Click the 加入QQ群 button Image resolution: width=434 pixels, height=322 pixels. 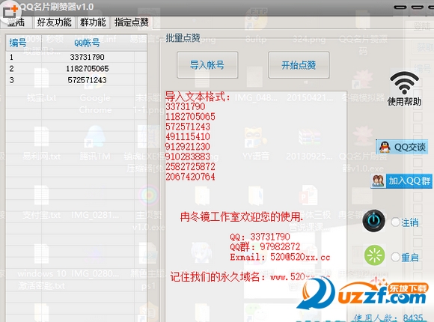click(401, 181)
